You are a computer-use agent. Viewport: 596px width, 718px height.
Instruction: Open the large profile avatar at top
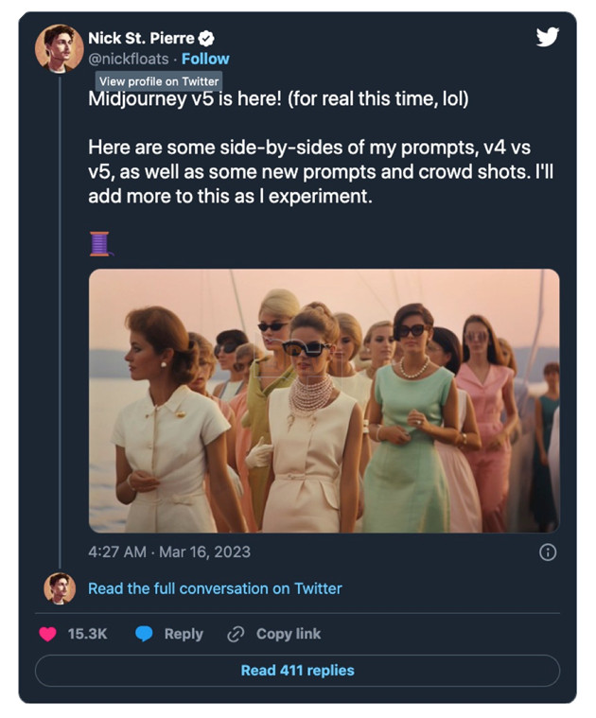60,48
